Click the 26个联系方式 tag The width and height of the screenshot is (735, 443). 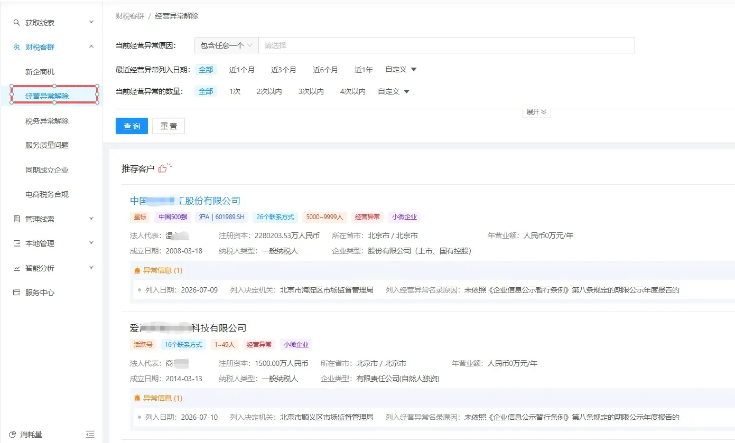pyautogui.click(x=275, y=217)
